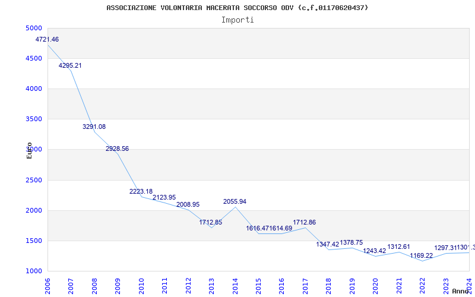
Task: Select the 1243.42 data label
Action: tap(375, 251)
